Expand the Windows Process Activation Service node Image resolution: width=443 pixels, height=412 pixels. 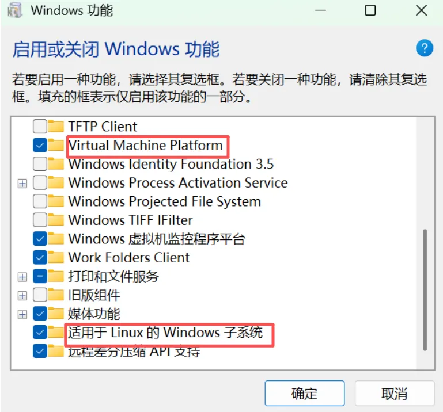coord(22,183)
